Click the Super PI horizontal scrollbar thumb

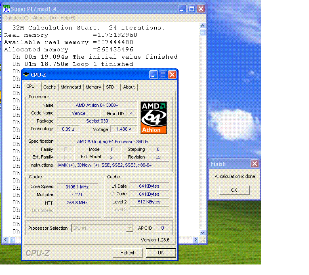(x=13, y=240)
